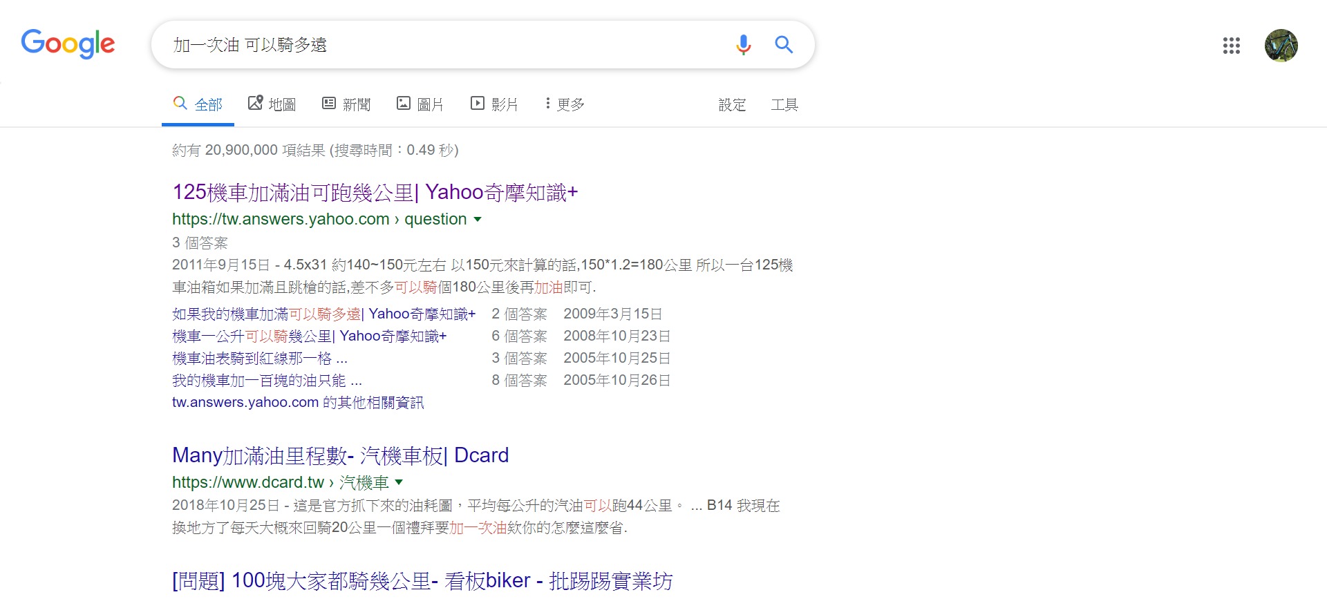
Task: Focus the search query input field
Action: coord(442,45)
